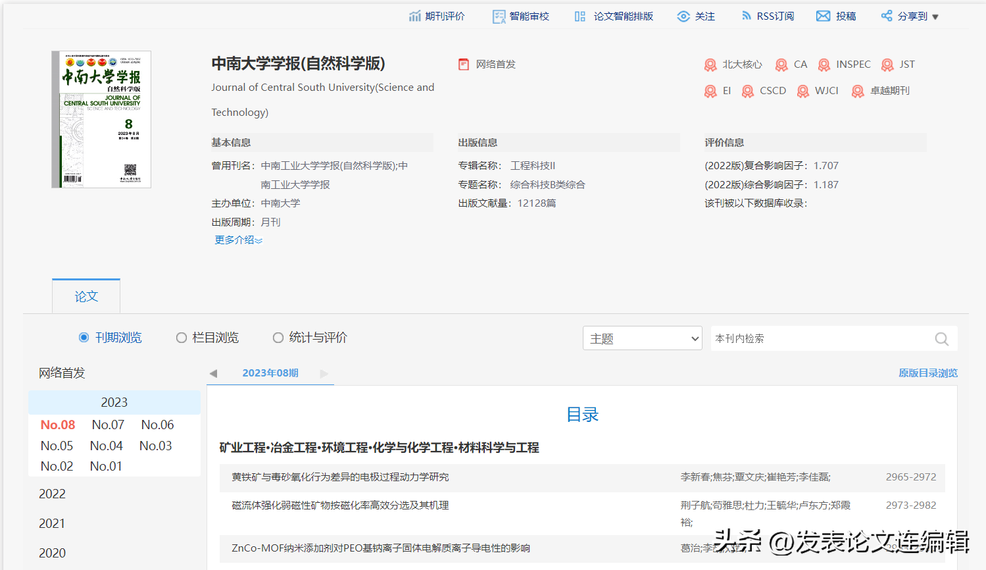Expand 更多介绍 journal details
986x570 pixels.
(238, 240)
